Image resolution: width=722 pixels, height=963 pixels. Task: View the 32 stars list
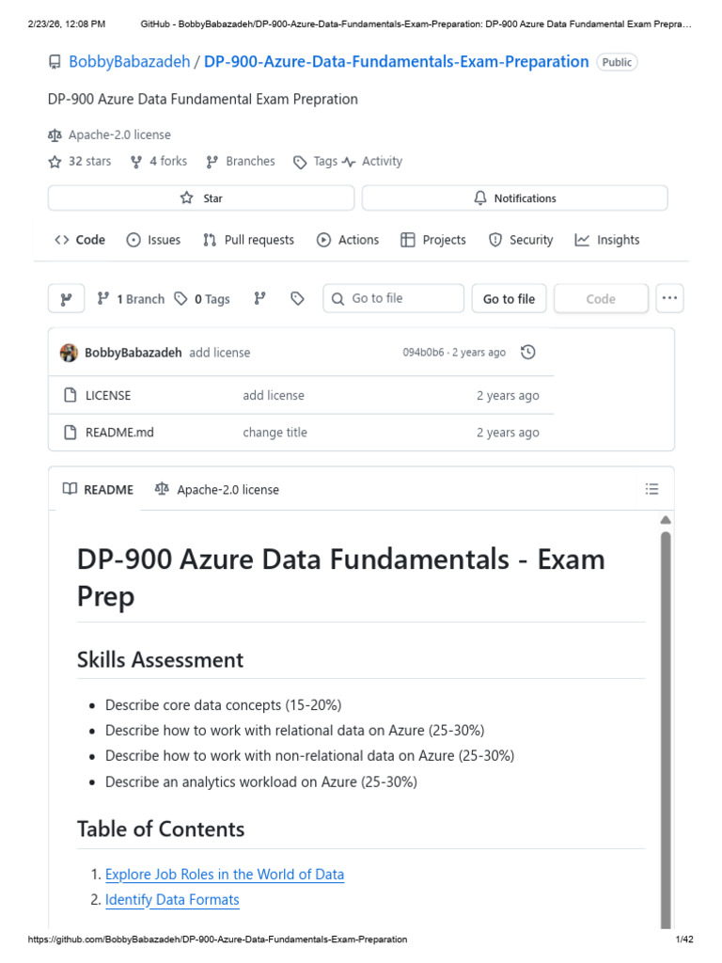click(89, 161)
